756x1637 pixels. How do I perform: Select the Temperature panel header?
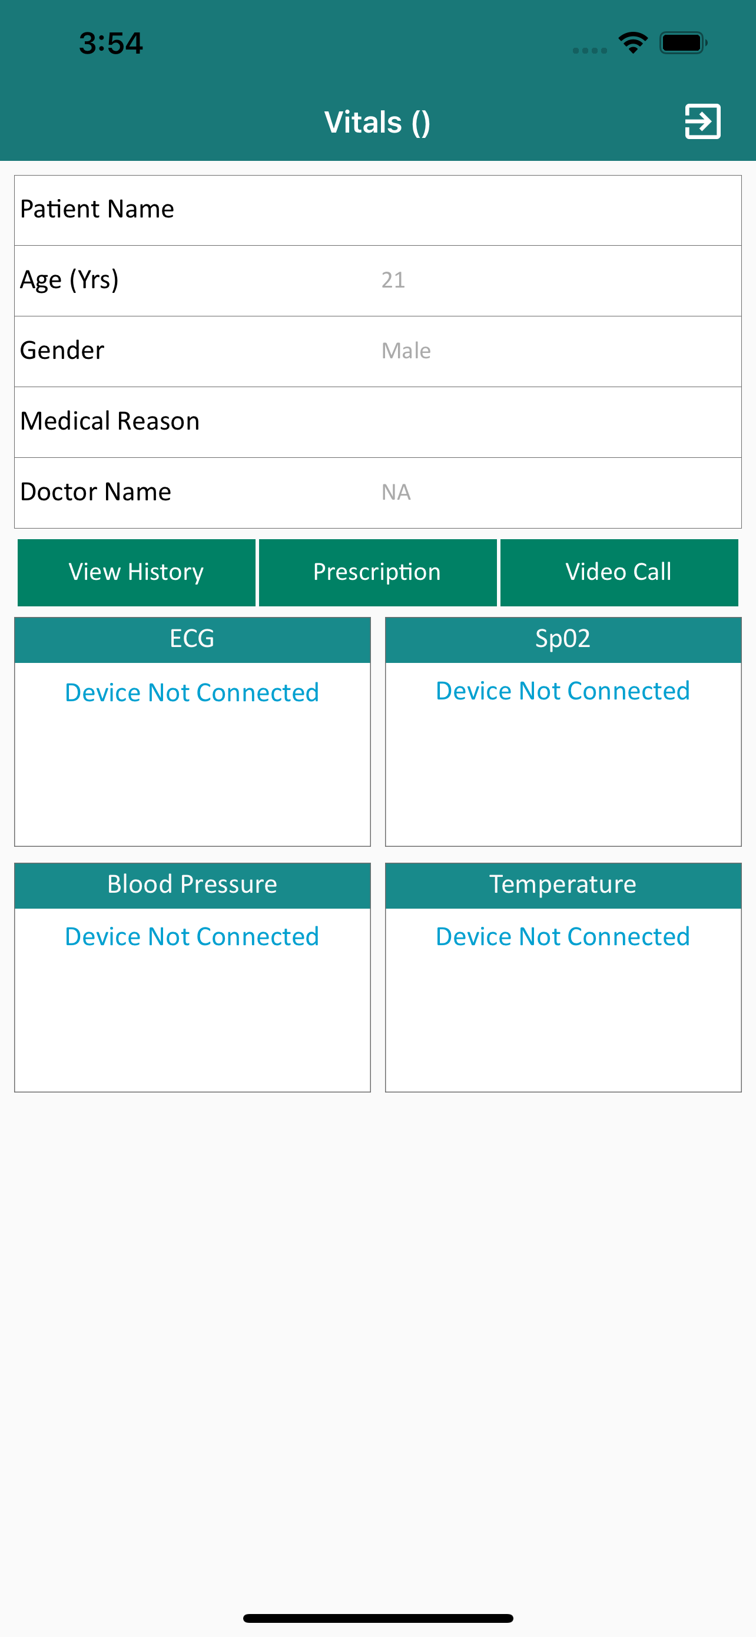coord(562,884)
